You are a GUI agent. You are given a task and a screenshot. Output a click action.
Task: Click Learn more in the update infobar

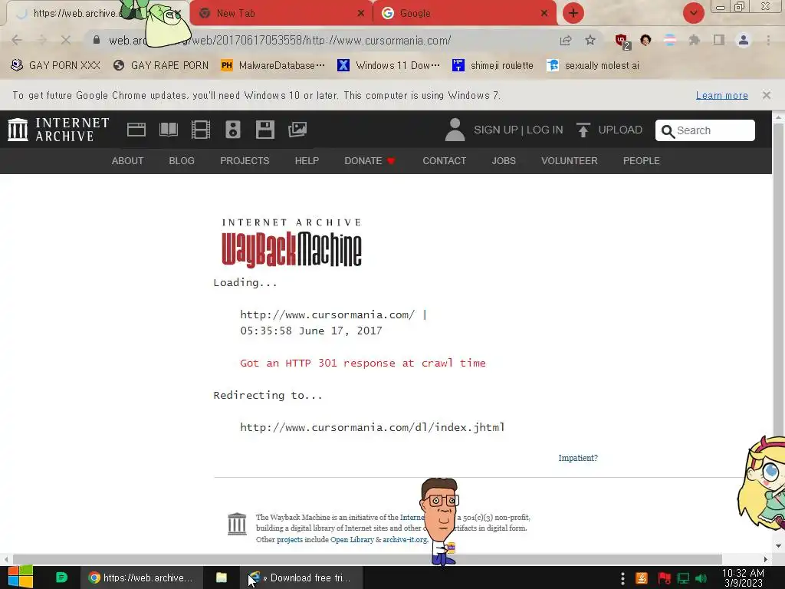click(x=722, y=95)
